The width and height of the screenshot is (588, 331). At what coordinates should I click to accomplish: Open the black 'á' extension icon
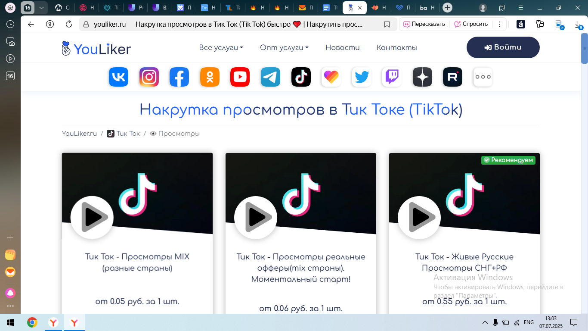521,24
